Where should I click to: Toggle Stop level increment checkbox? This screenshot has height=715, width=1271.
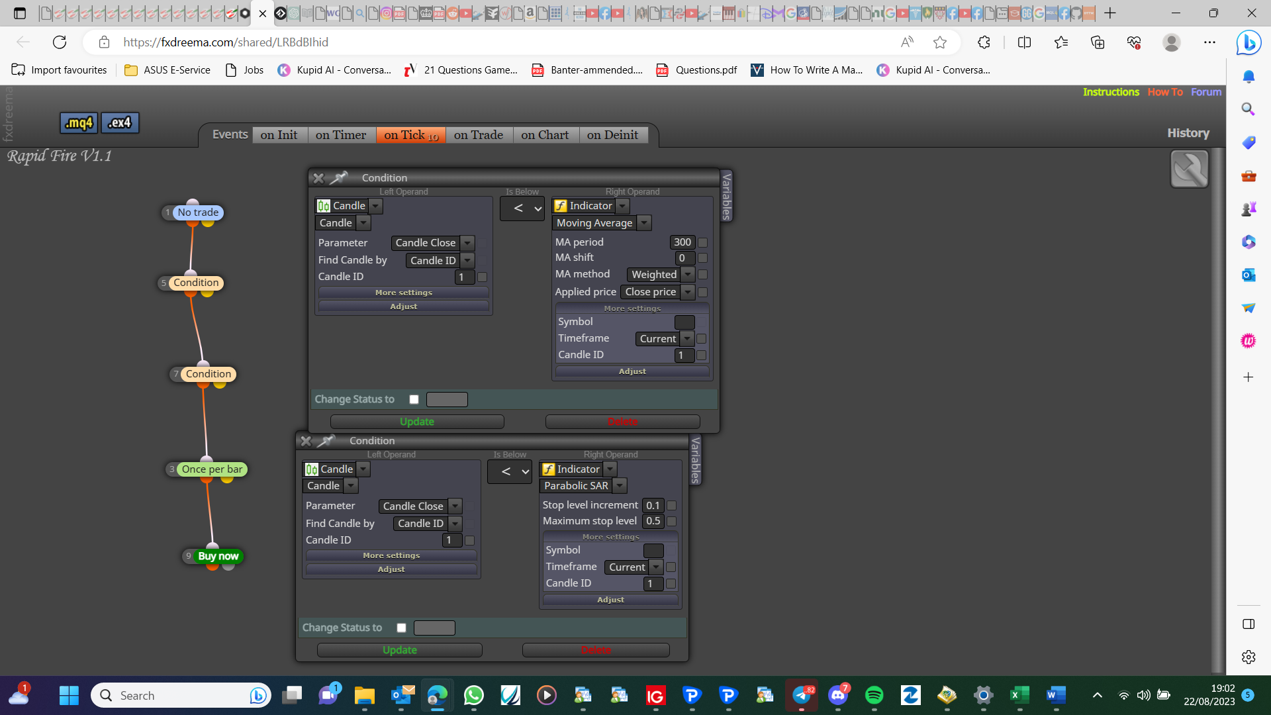point(672,506)
